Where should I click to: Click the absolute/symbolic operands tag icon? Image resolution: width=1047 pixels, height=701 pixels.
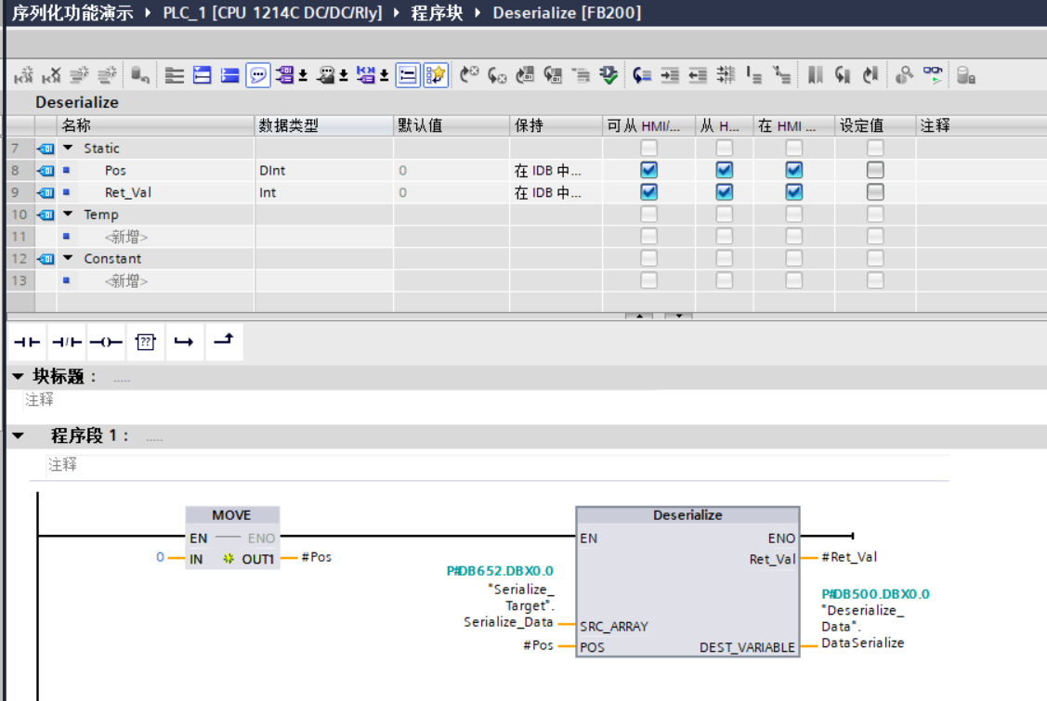(285, 75)
